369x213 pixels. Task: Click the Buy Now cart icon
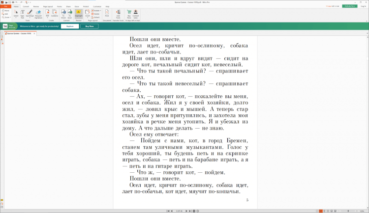tap(129, 14)
